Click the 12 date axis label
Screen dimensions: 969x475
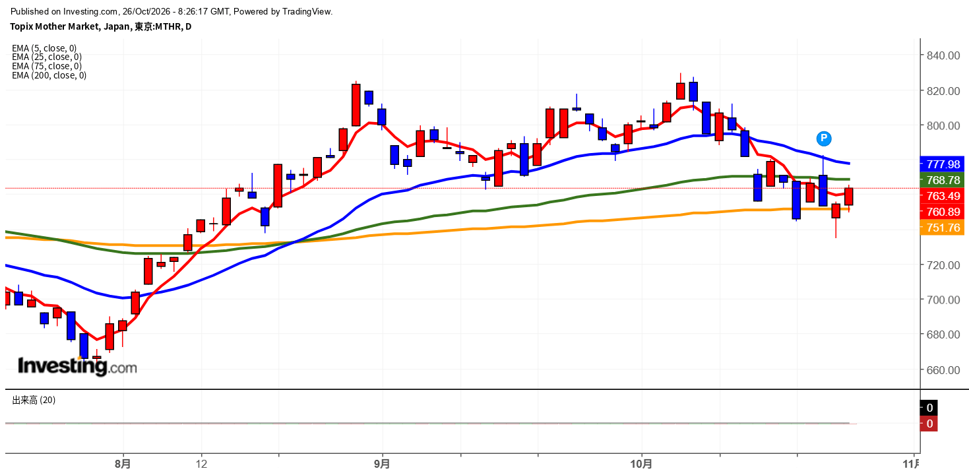pyautogui.click(x=201, y=464)
